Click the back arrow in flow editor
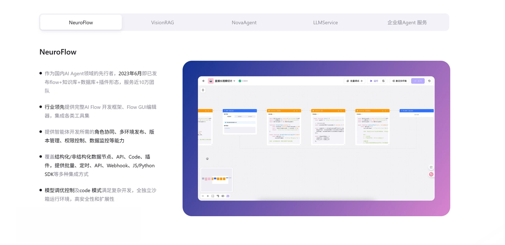Image resolution: width=505 pixels, height=245 pixels. click(x=204, y=81)
